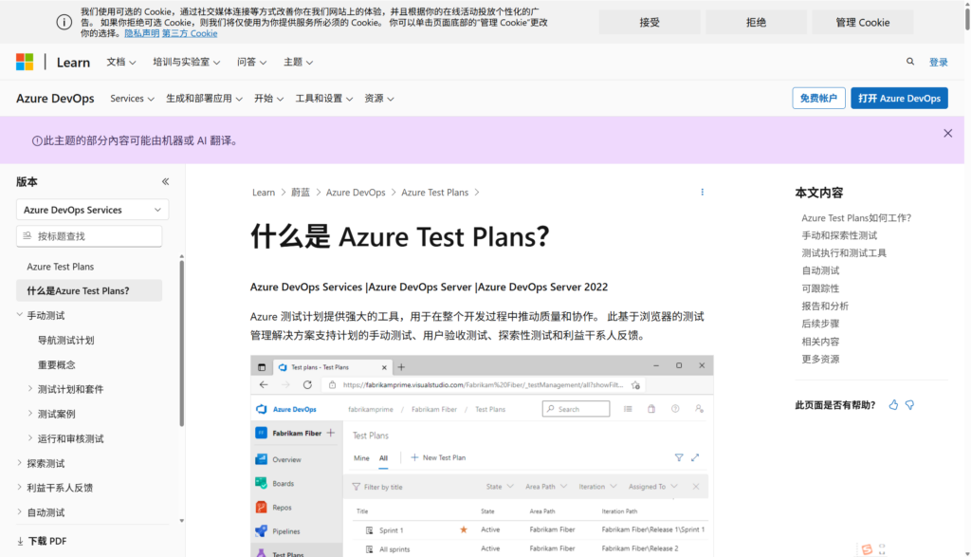Accept cookies with 接受 button
The height and width of the screenshot is (557, 971).
pyautogui.click(x=649, y=23)
